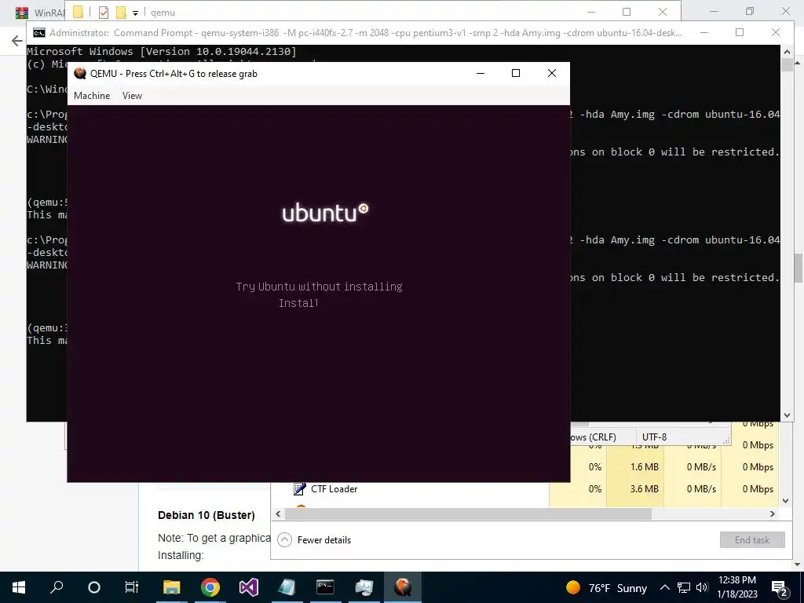Viewport: 804px width, 603px height.
Task: Open the Windows Start menu
Action: coord(19,587)
